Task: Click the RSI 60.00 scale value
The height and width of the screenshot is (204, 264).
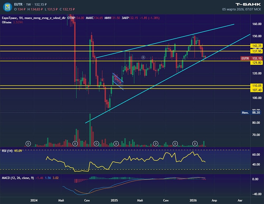Action: pyautogui.click(x=256, y=155)
